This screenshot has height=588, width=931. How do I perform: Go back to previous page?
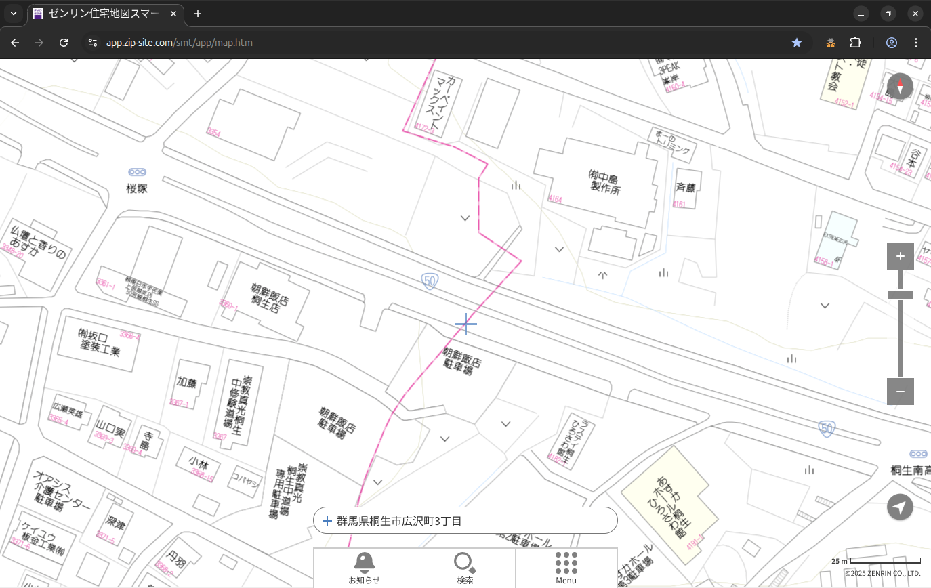pos(15,43)
